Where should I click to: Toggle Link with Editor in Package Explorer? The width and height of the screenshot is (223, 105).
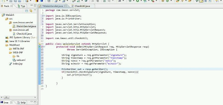coord(31,11)
